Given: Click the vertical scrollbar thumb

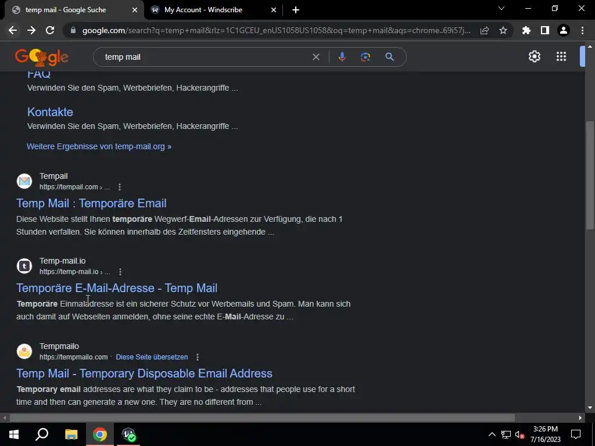Looking at the screenshot, I should pyautogui.click(x=590, y=175).
